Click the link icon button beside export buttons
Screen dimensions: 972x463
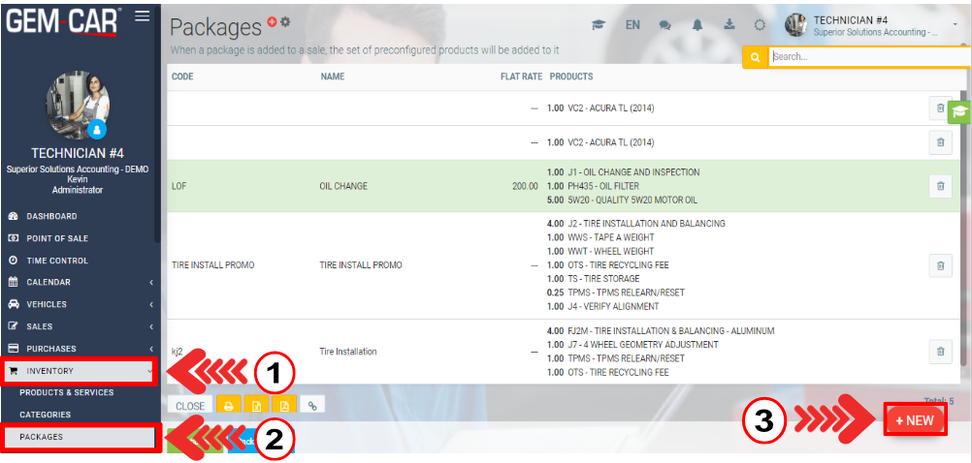[x=312, y=406]
